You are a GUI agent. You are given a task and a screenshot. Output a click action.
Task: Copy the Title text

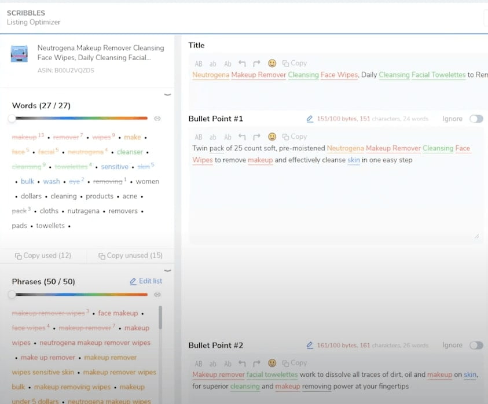pyautogui.click(x=295, y=63)
